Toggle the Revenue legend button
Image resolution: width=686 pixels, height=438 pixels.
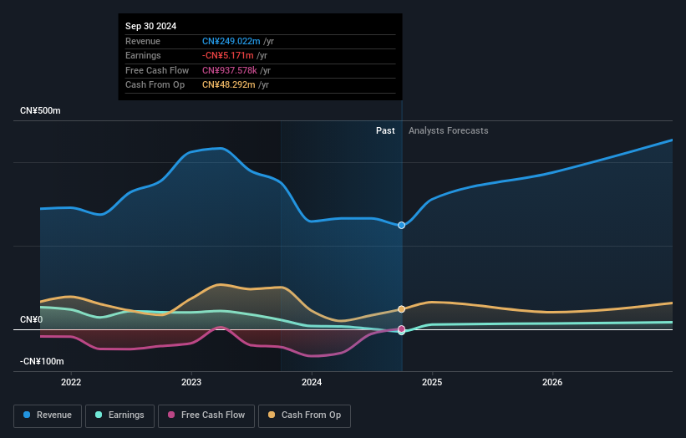[x=48, y=415]
